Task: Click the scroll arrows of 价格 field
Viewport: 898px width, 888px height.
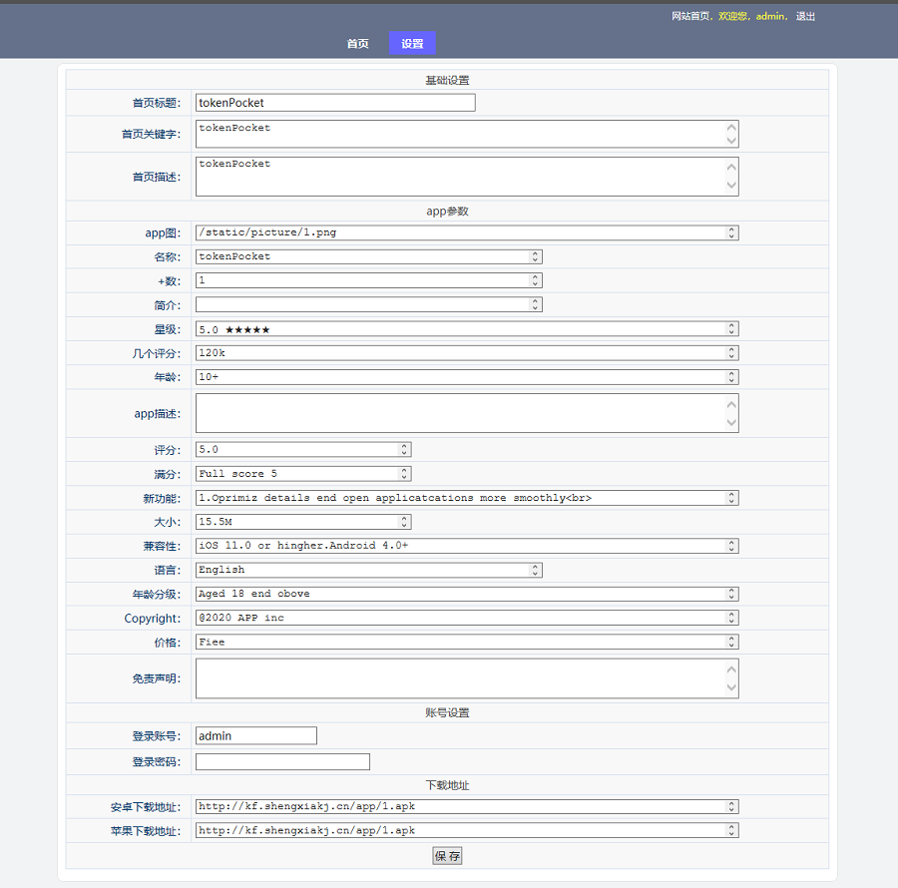Action: [731, 642]
